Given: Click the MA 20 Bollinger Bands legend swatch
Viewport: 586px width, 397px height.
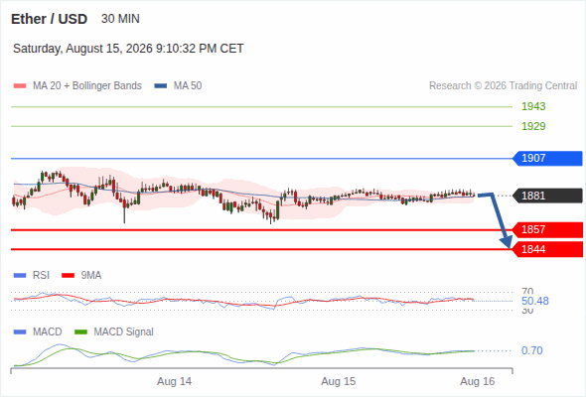Looking at the screenshot, I should click(20, 86).
